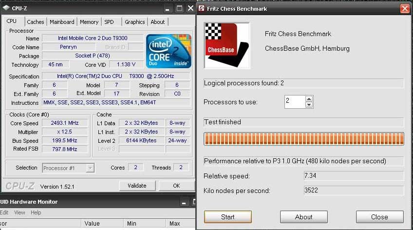This screenshot has height=230, width=413.
Task: Click the CPU-Z title bar icon
Action: coord(6,8)
